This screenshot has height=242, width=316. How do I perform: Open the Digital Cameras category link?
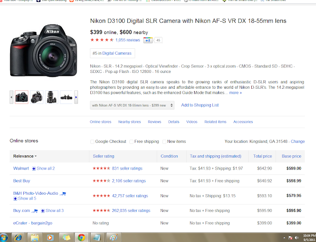[x=117, y=53]
